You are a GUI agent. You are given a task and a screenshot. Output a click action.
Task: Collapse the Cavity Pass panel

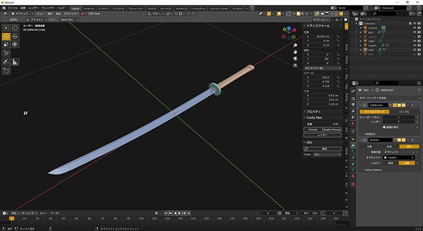[x=314, y=118]
